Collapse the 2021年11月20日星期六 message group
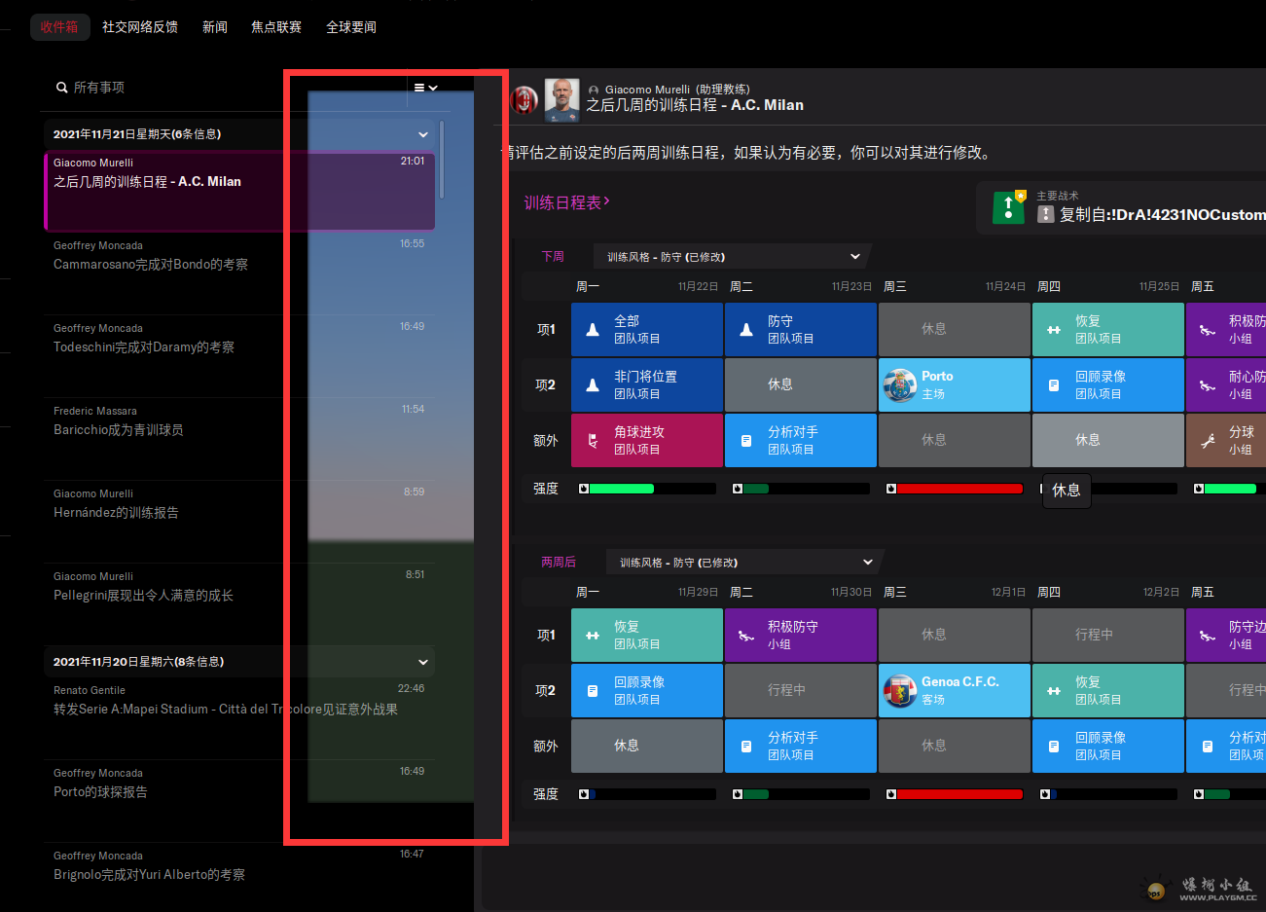The height and width of the screenshot is (912, 1266). tap(423, 662)
